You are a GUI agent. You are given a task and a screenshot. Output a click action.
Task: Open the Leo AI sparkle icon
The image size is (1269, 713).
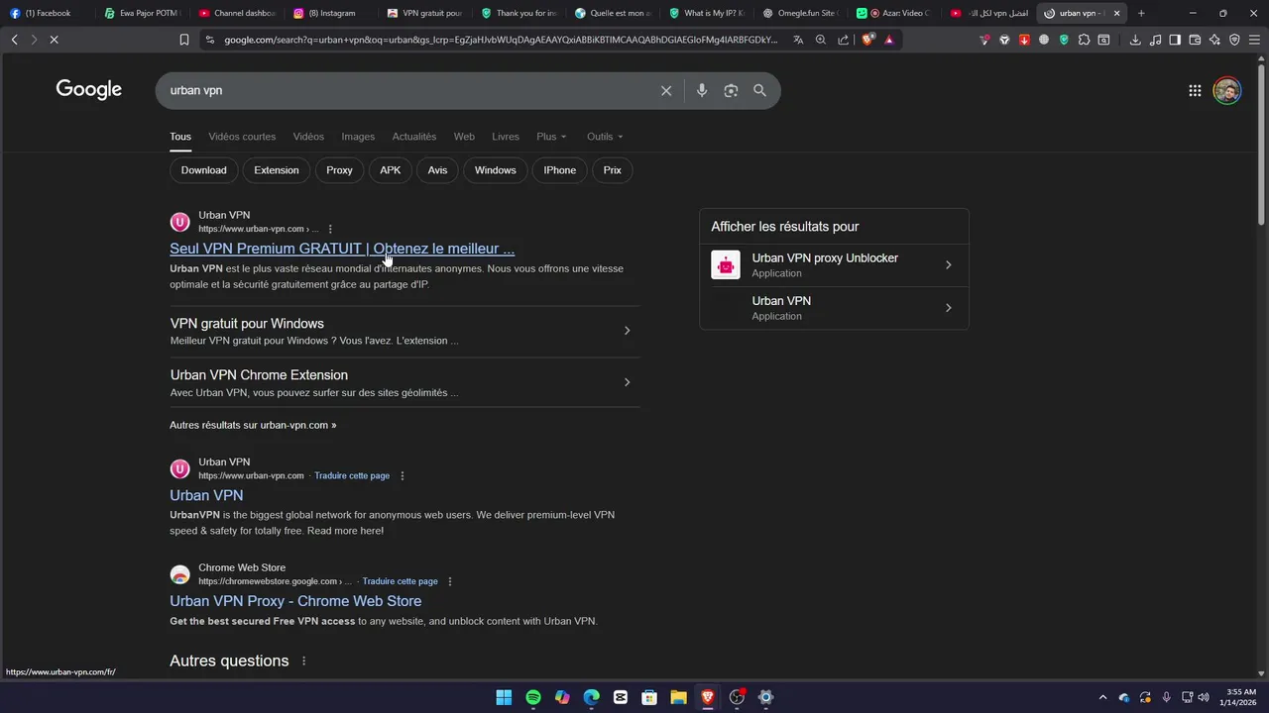(1214, 40)
